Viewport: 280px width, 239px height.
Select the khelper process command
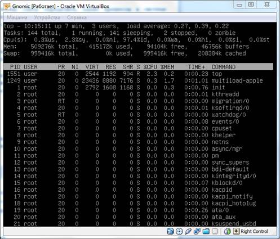(x=224, y=135)
